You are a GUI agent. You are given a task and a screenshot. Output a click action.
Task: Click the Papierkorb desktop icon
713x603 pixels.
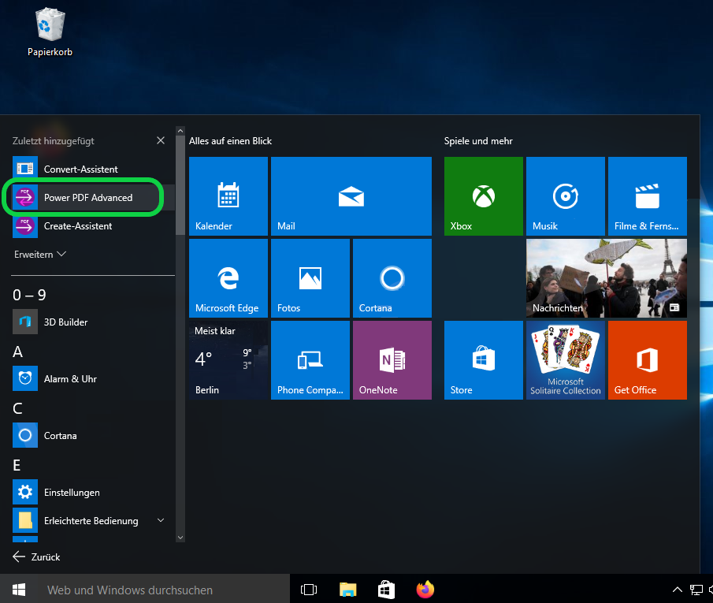(50, 33)
